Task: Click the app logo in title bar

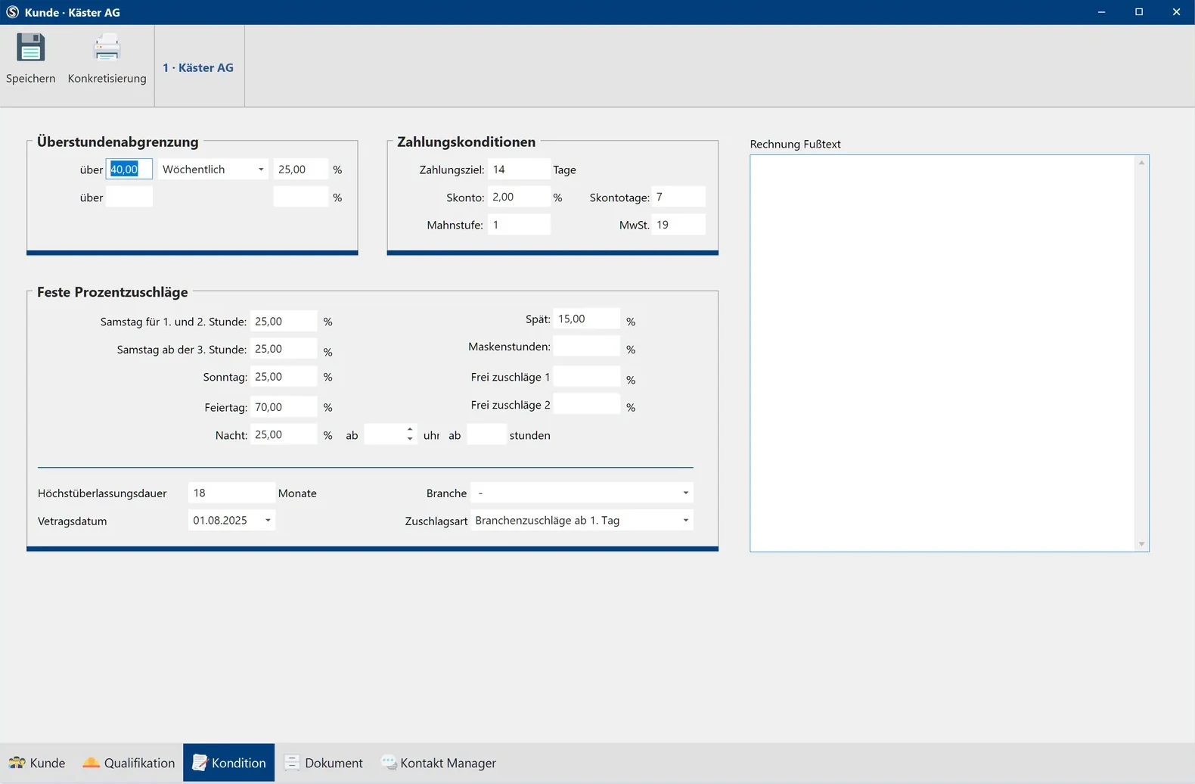Action: 12,12
